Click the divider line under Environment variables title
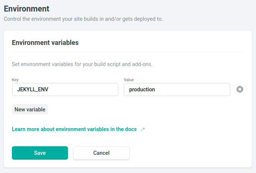 pos(128,52)
